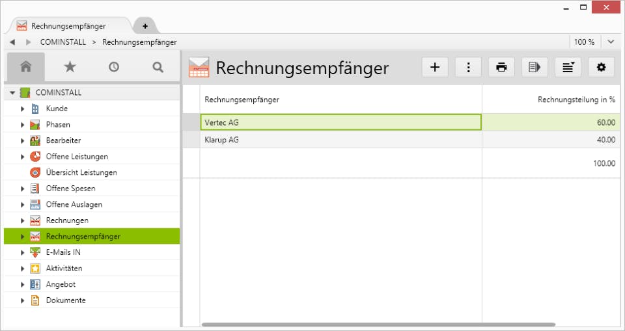This screenshot has height=331, width=625.
Task: Click the Angebot document icon
Action: pos(35,284)
